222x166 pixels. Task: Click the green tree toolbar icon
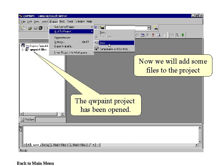(183, 35)
